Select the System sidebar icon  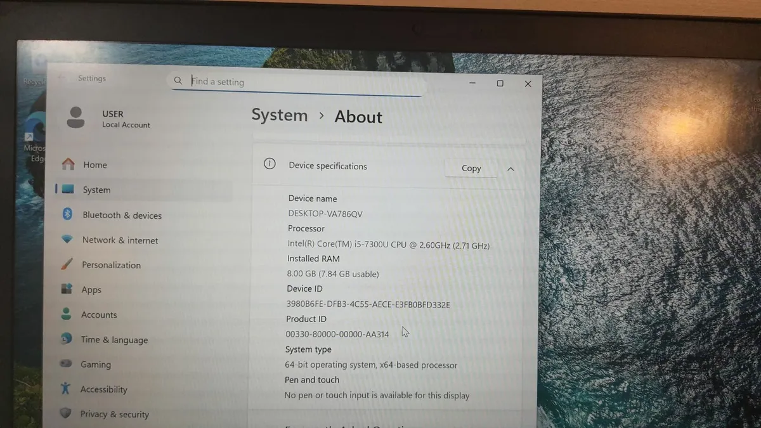click(67, 188)
